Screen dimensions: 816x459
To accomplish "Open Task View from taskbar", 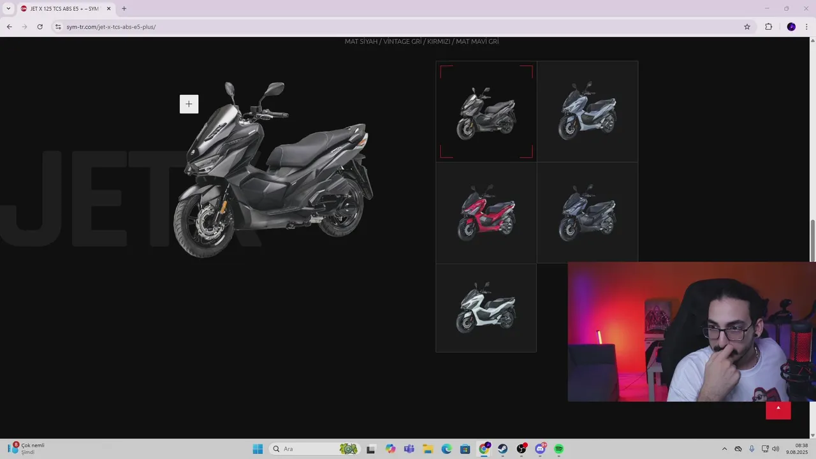I will pos(370,449).
